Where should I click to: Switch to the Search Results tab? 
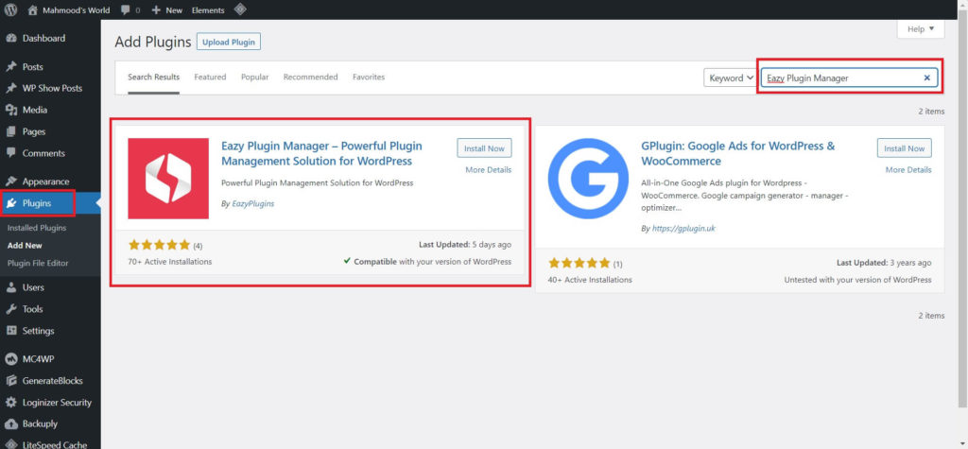154,78
